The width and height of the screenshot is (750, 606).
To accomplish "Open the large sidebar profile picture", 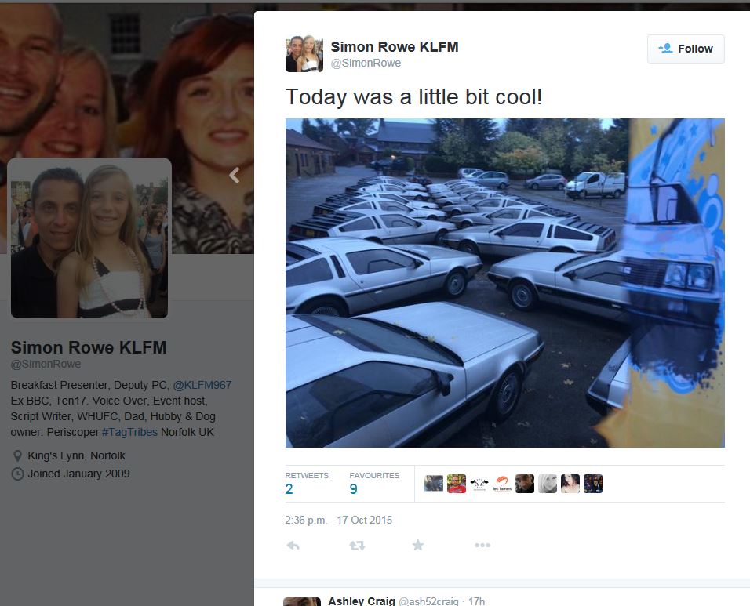I will pos(89,238).
